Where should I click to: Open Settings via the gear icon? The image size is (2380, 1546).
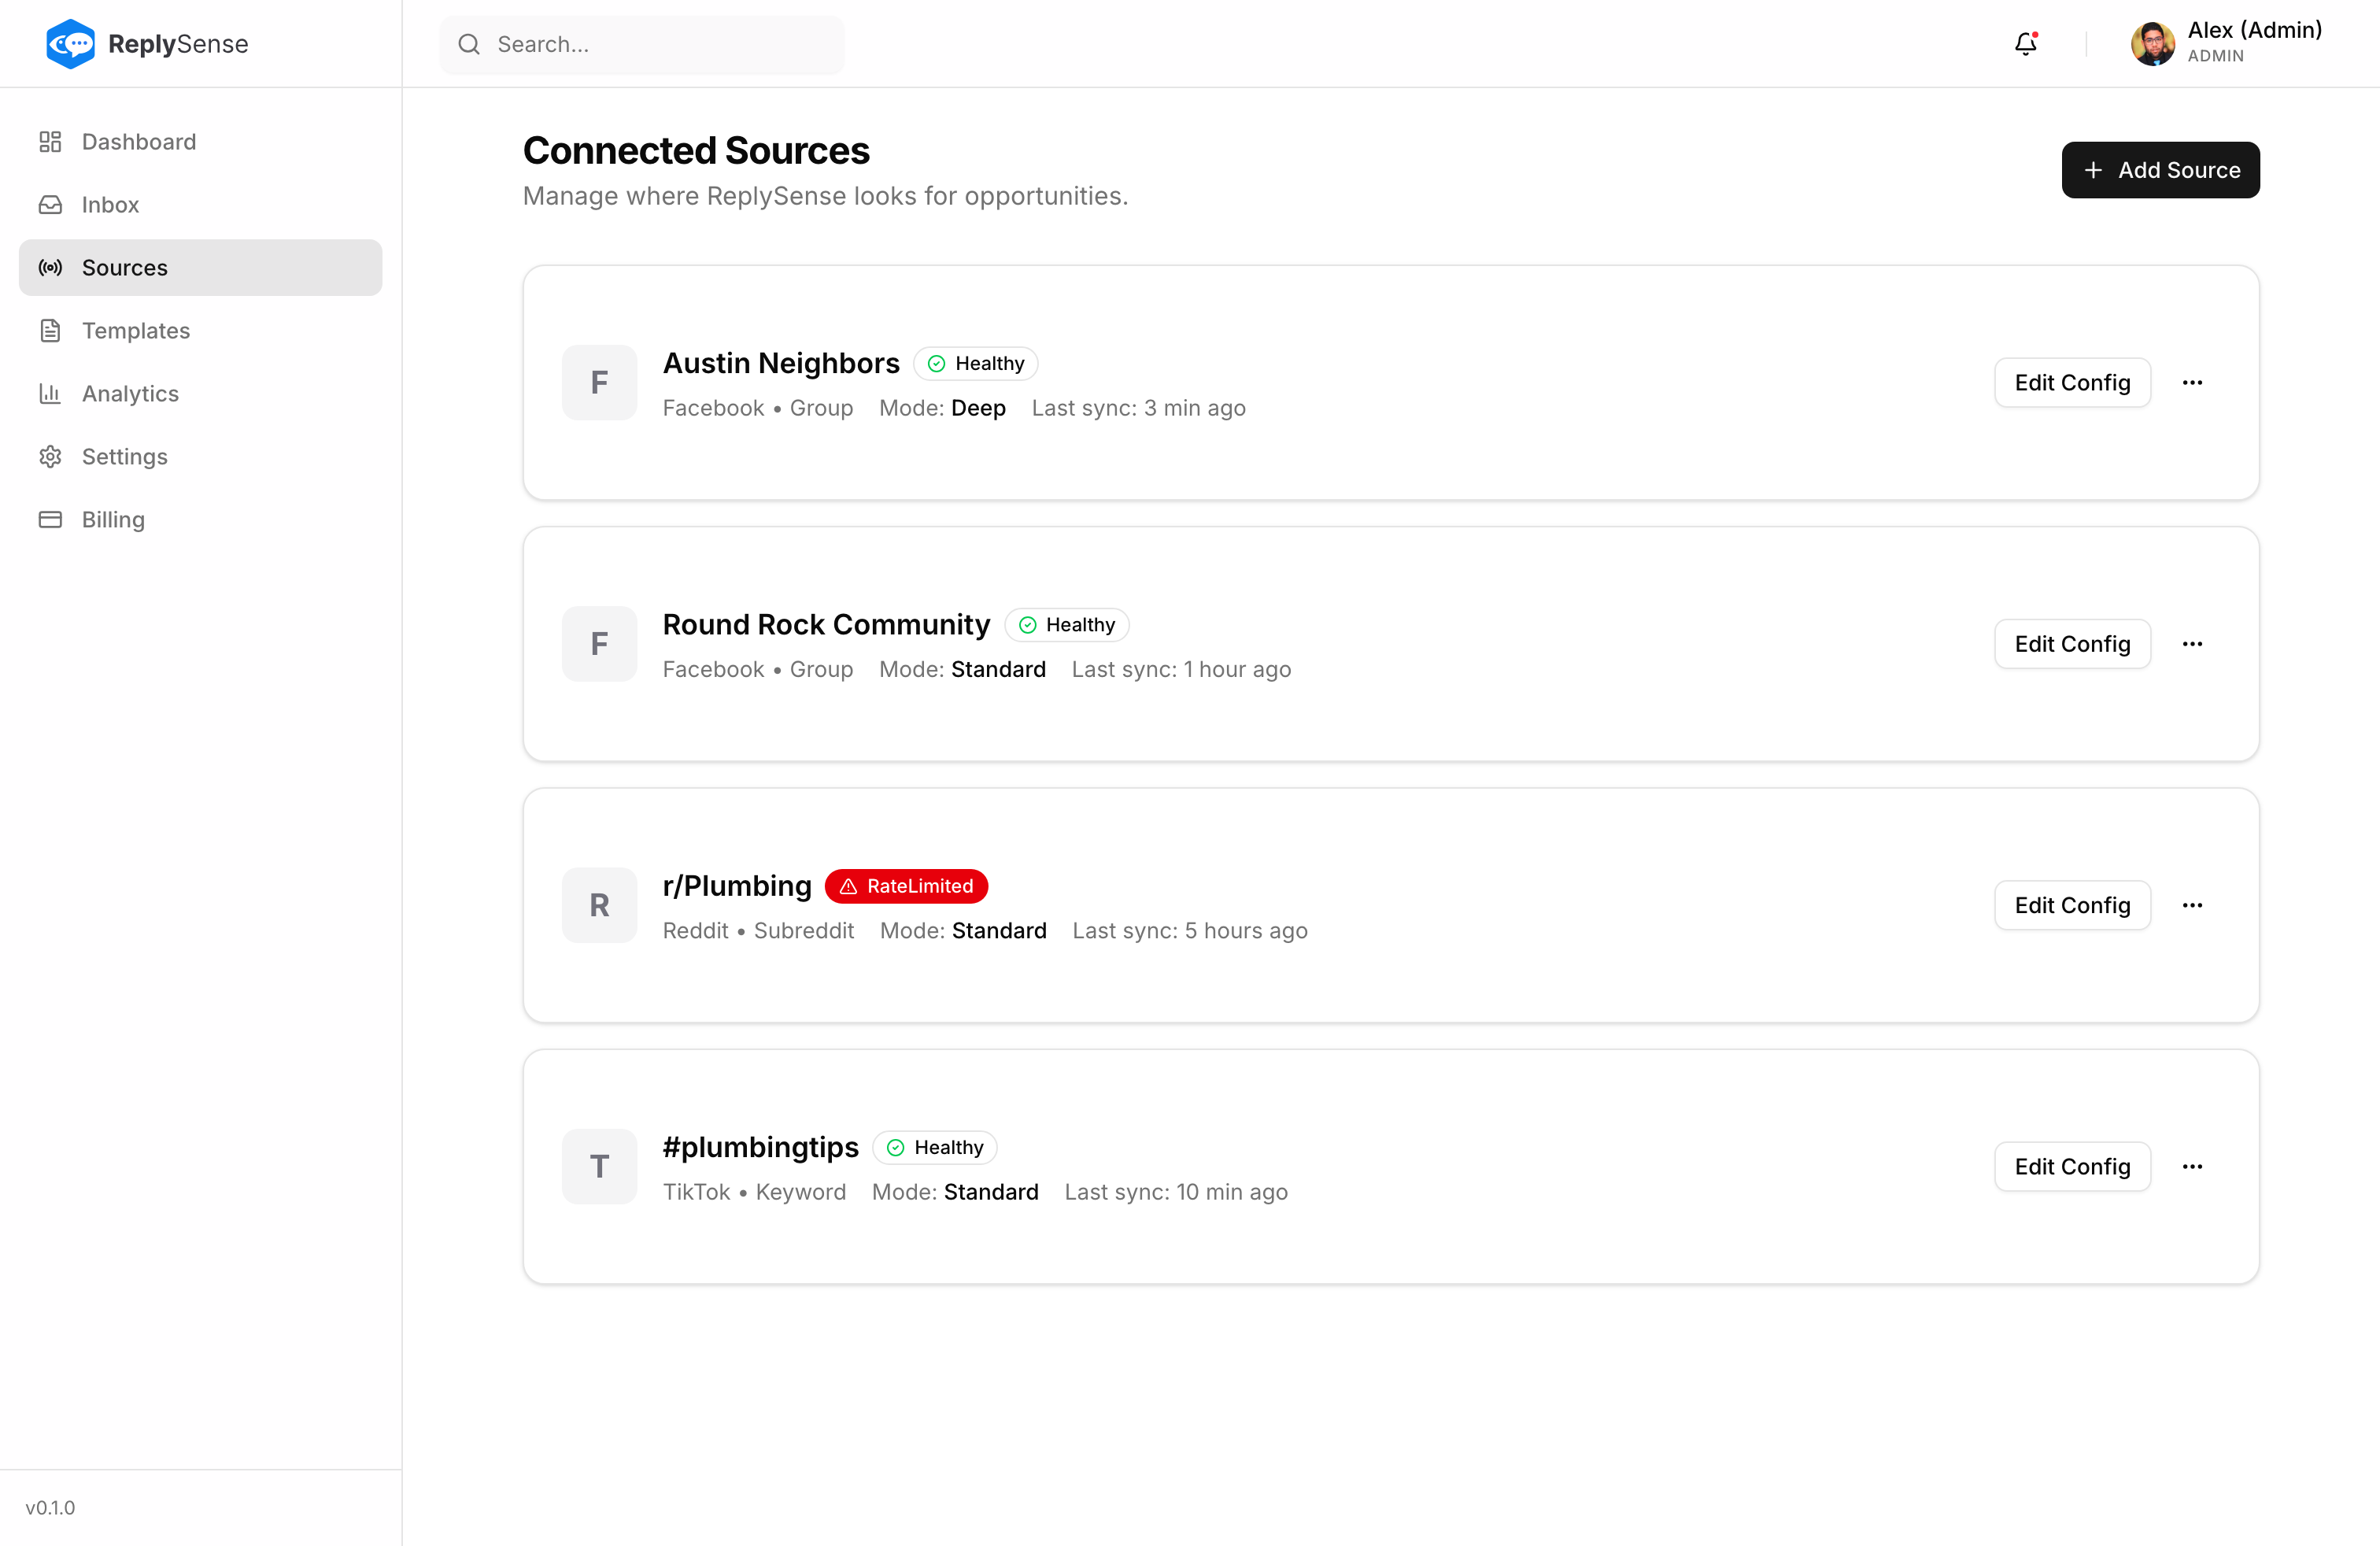pos(51,456)
